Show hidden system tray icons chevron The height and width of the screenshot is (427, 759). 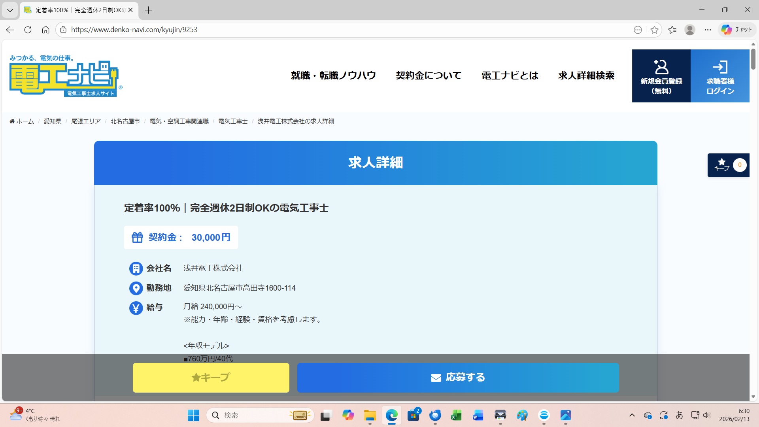632,415
